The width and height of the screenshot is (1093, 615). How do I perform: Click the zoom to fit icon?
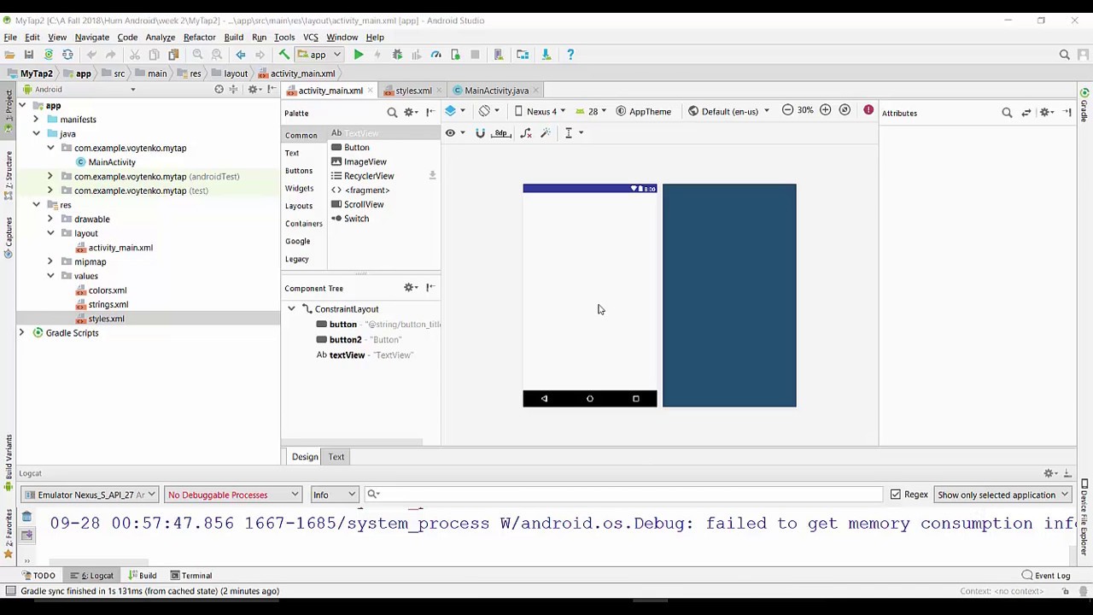click(x=845, y=110)
